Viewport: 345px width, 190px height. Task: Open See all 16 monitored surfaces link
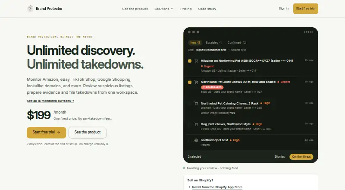50,101
